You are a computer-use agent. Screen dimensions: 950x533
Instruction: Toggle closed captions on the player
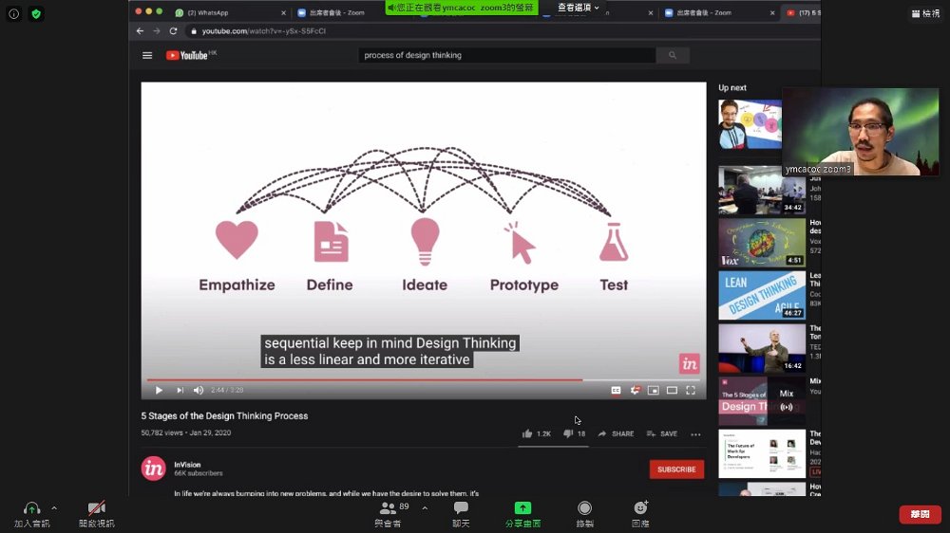point(616,390)
